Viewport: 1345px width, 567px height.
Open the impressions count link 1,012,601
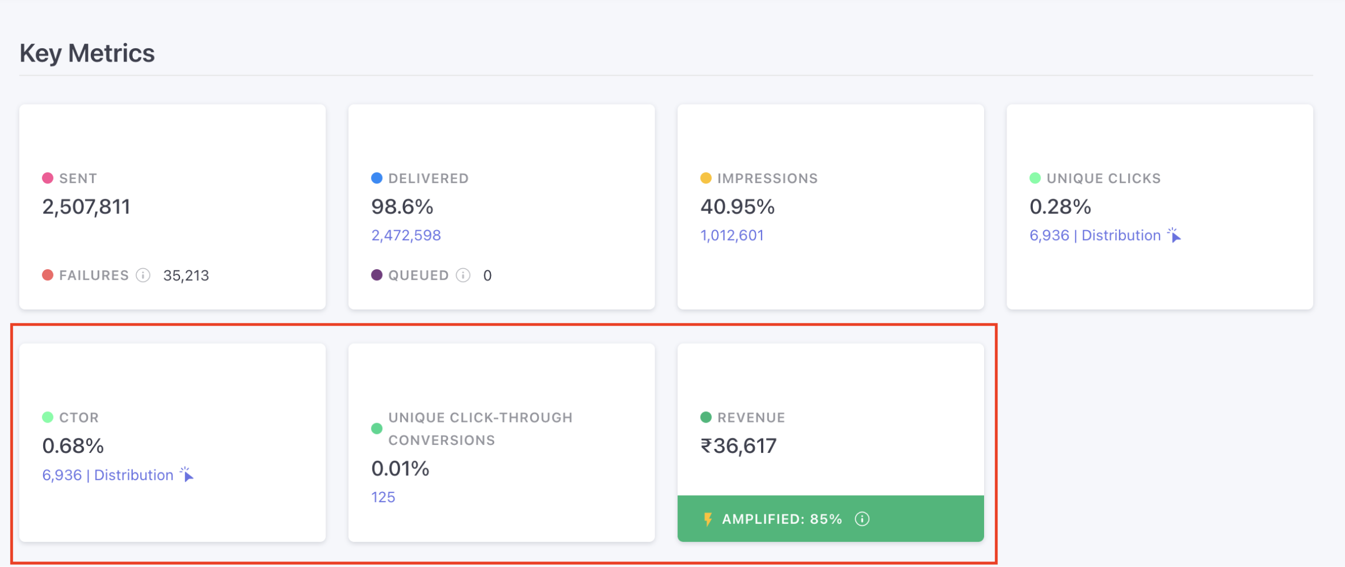coord(731,235)
